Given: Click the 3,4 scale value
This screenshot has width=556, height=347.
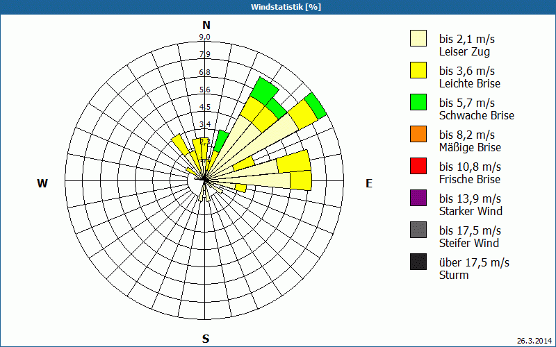Looking at the screenshot, I should coord(204,124).
